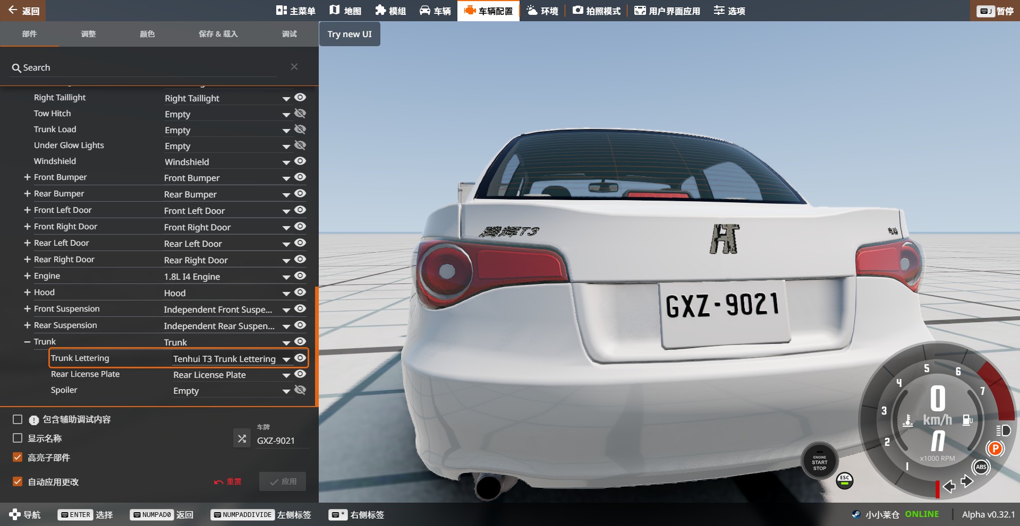The image size is (1020, 526).
Task: Open the 环境 environment menu
Action: coord(542,11)
